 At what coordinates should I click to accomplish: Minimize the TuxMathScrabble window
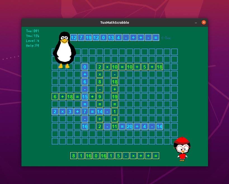tap(196, 23)
